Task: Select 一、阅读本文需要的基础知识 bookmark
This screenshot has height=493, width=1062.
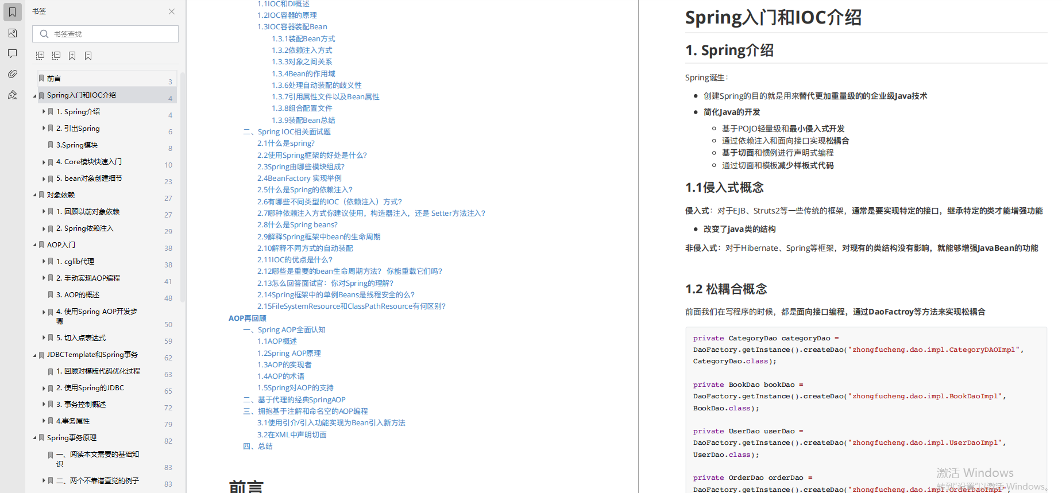Action: [98, 459]
